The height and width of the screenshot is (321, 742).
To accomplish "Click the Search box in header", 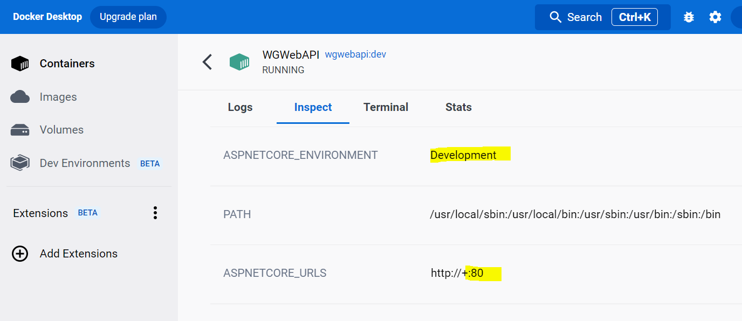I will tap(603, 17).
